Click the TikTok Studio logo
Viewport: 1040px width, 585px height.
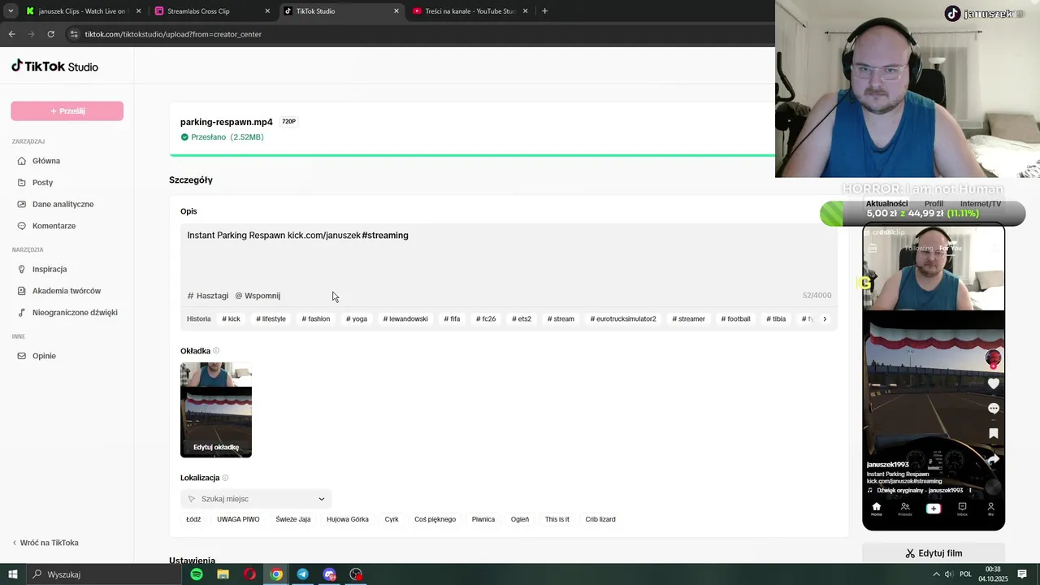pyautogui.click(x=54, y=67)
